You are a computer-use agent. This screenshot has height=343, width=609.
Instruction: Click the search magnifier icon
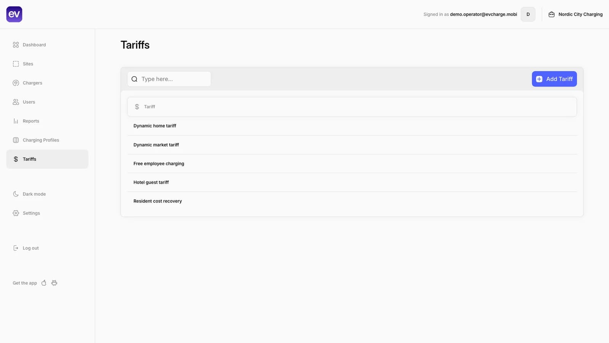pos(134,79)
